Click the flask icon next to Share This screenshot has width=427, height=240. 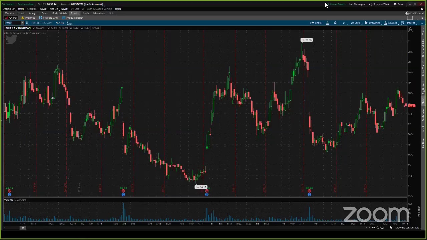point(327,23)
